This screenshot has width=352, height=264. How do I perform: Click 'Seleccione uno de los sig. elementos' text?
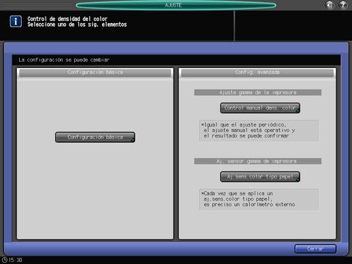(x=77, y=24)
